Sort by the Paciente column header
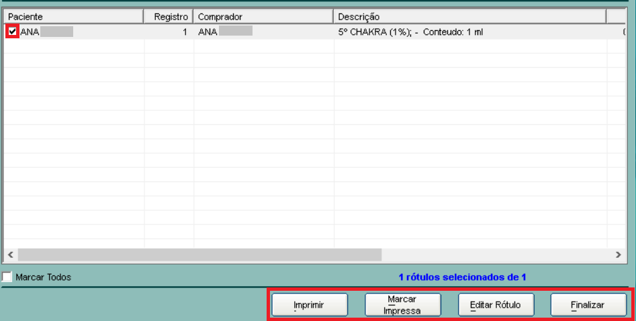This screenshot has height=321, width=636. click(74, 16)
